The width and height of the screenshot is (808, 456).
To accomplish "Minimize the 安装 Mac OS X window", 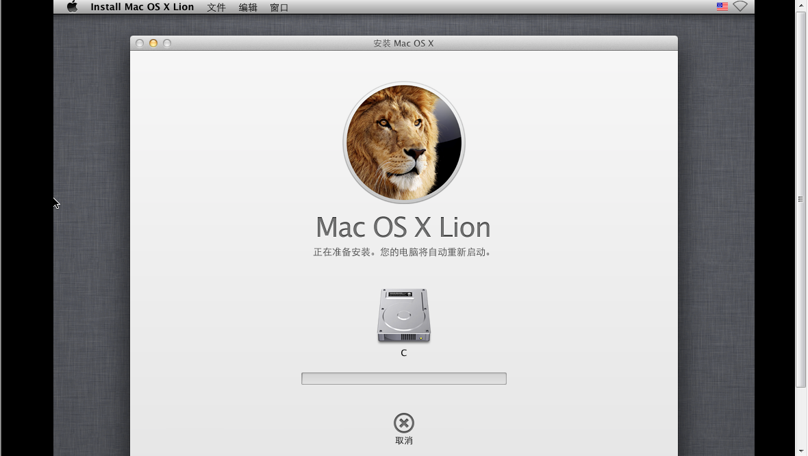I will tap(153, 43).
